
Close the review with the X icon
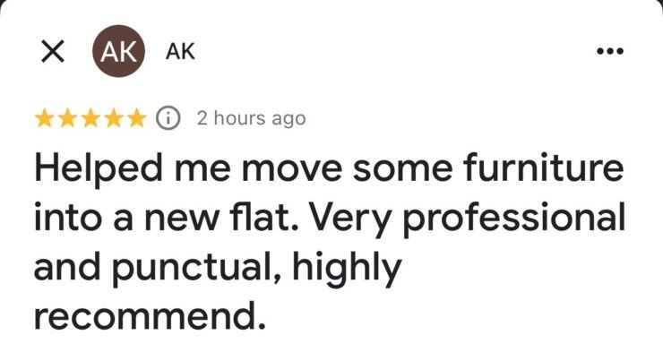(x=53, y=52)
